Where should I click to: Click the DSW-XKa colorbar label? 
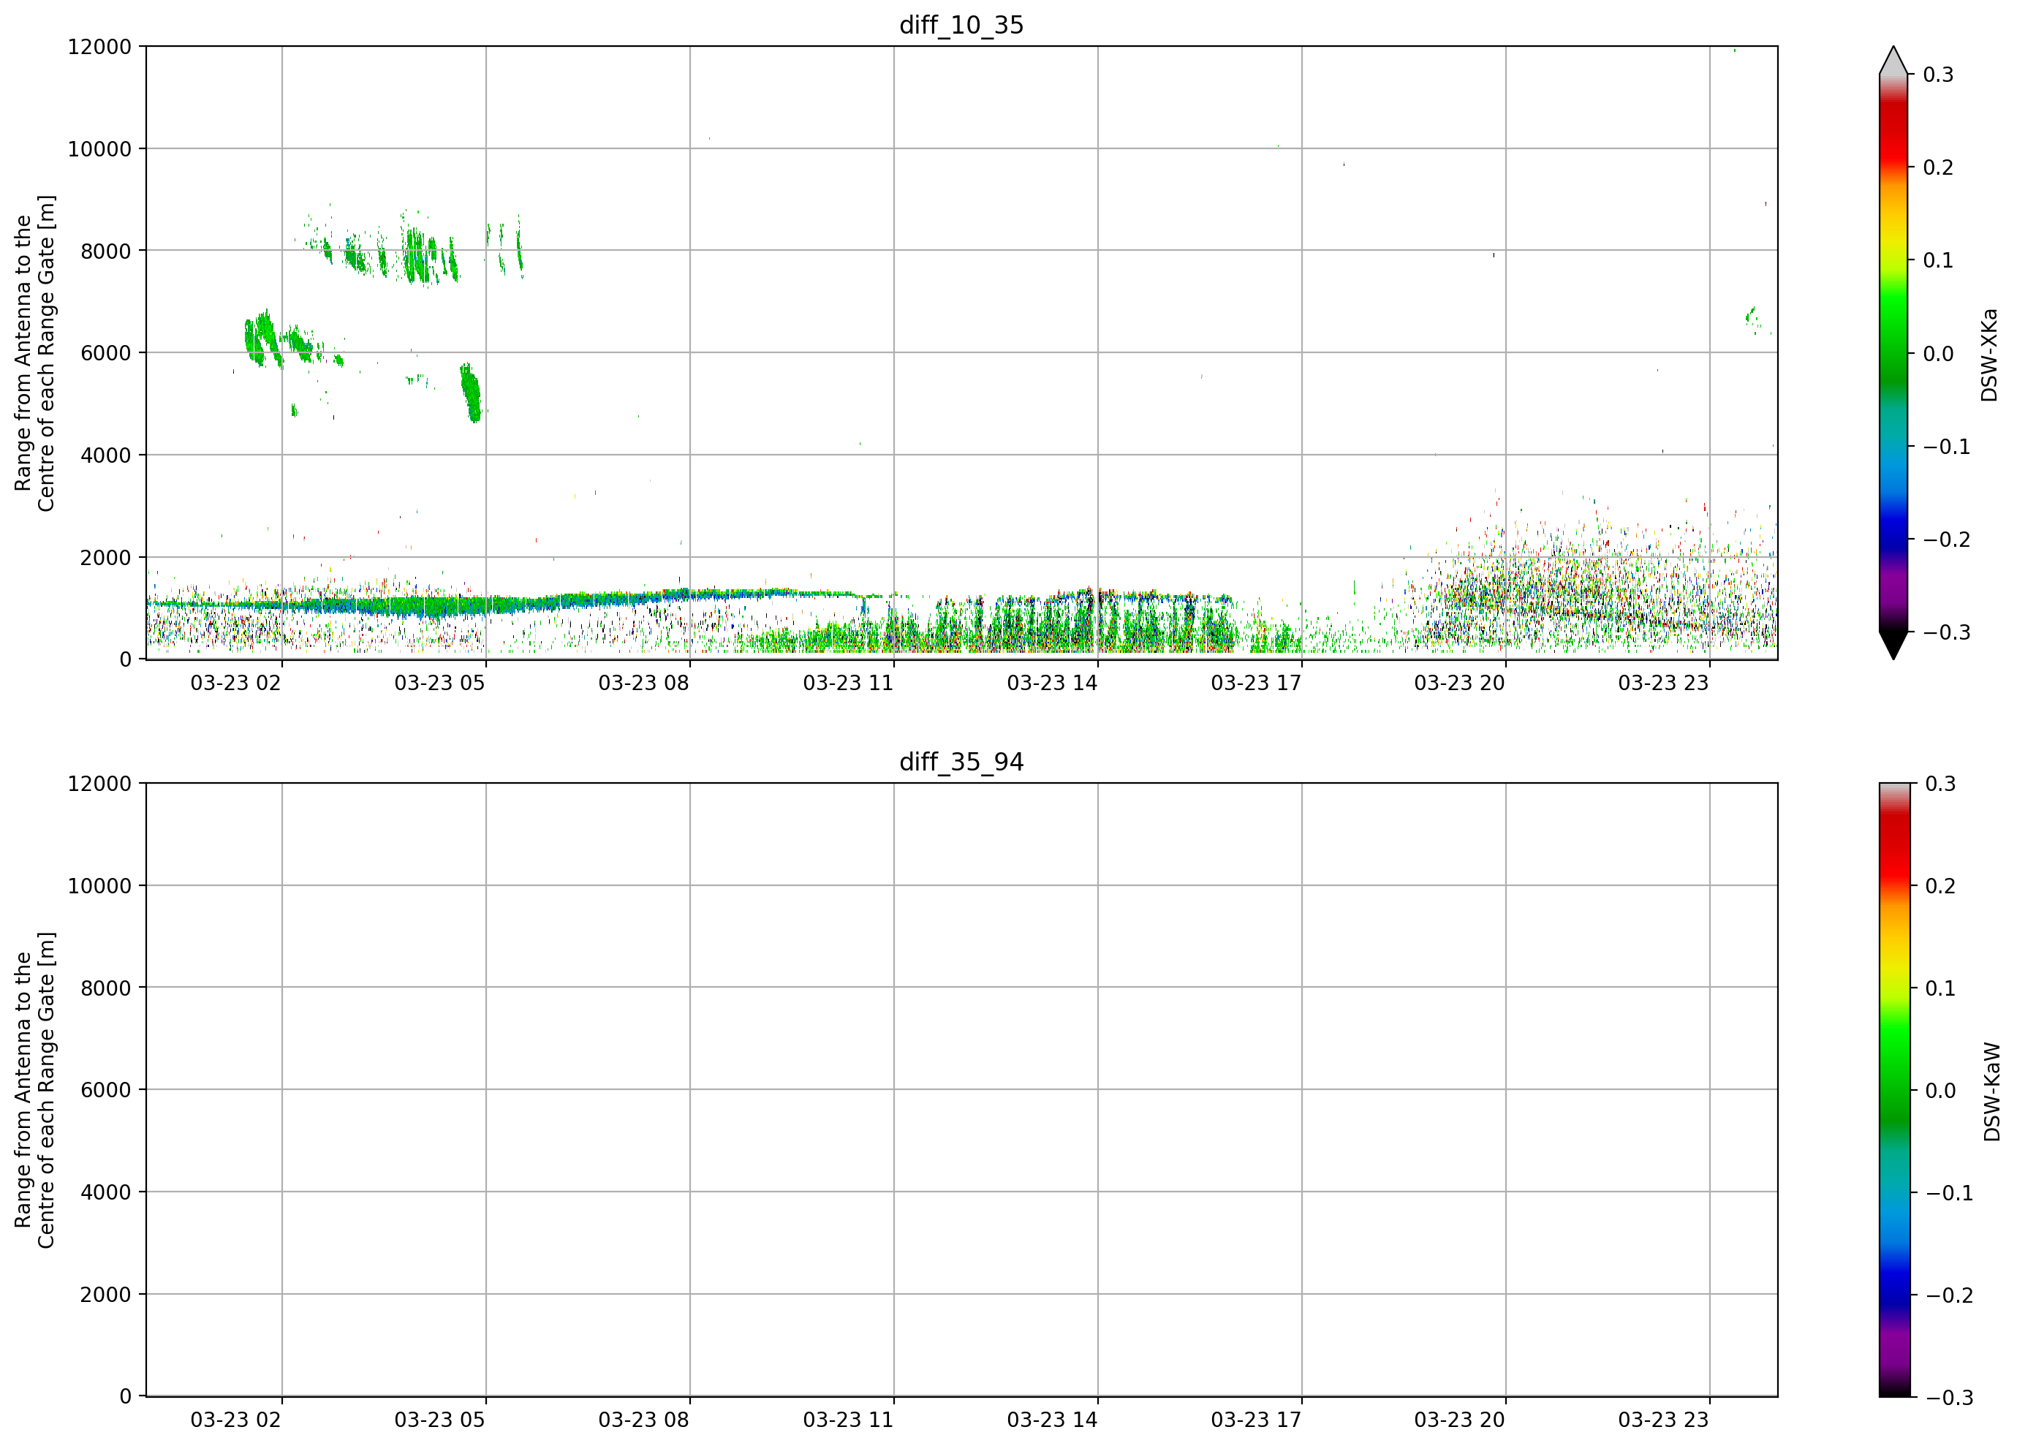[1991, 355]
